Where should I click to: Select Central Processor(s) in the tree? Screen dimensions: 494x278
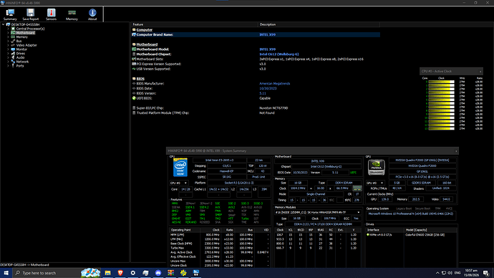tap(30, 29)
